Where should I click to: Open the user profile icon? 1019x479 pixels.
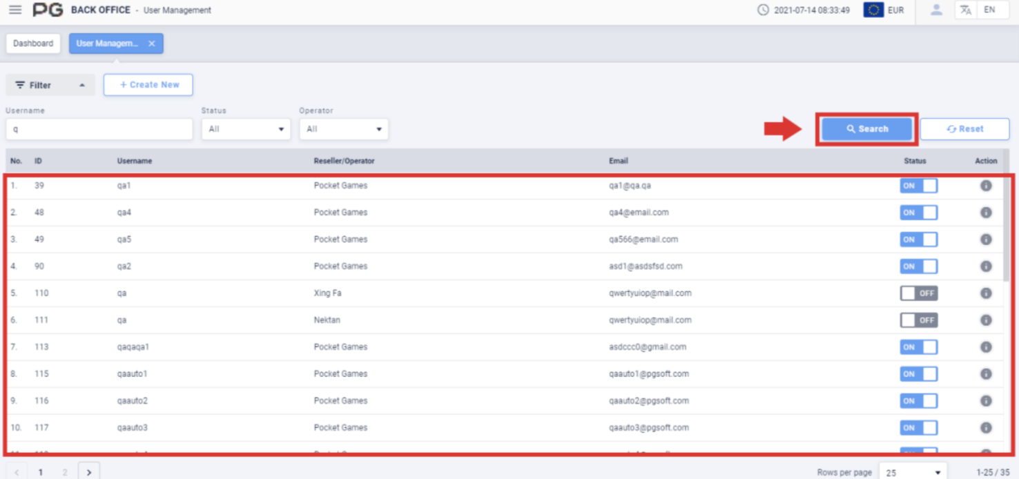click(x=935, y=10)
